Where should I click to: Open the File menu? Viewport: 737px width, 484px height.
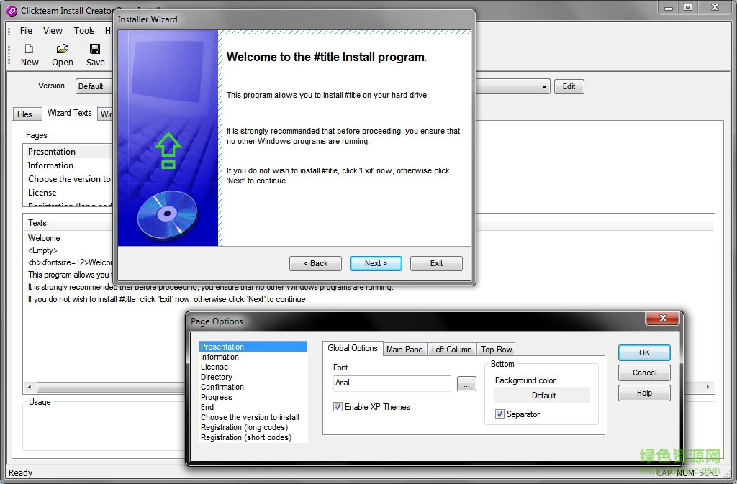click(x=26, y=31)
